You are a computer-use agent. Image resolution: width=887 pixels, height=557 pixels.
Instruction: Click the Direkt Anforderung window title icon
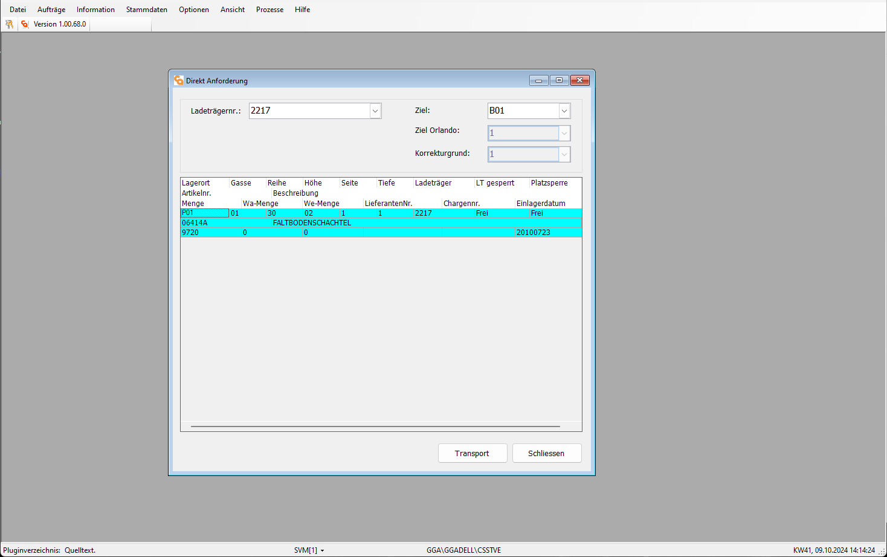coord(178,80)
